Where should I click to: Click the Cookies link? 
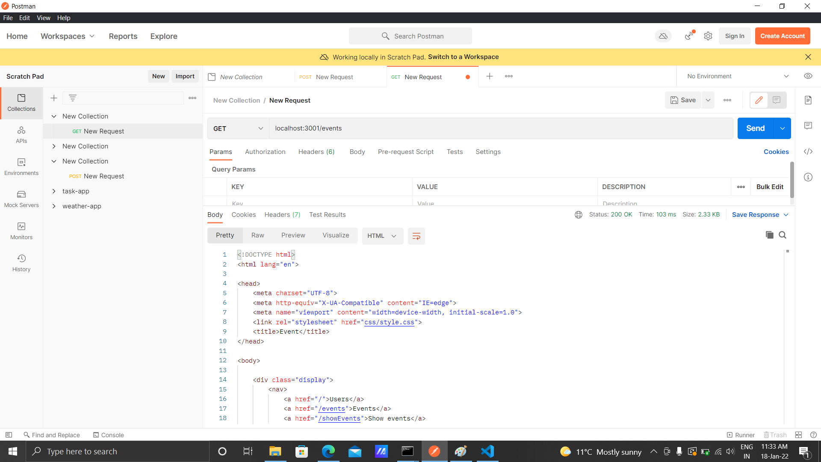coord(776,152)
